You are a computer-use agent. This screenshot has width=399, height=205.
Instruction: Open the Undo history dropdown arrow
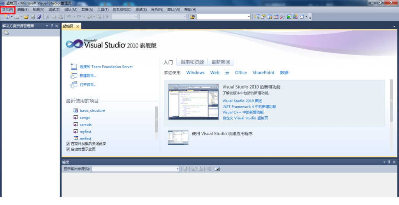click(74, 17)
